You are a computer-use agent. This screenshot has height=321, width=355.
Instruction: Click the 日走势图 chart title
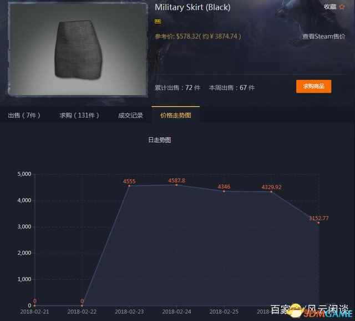coord(159,140)
